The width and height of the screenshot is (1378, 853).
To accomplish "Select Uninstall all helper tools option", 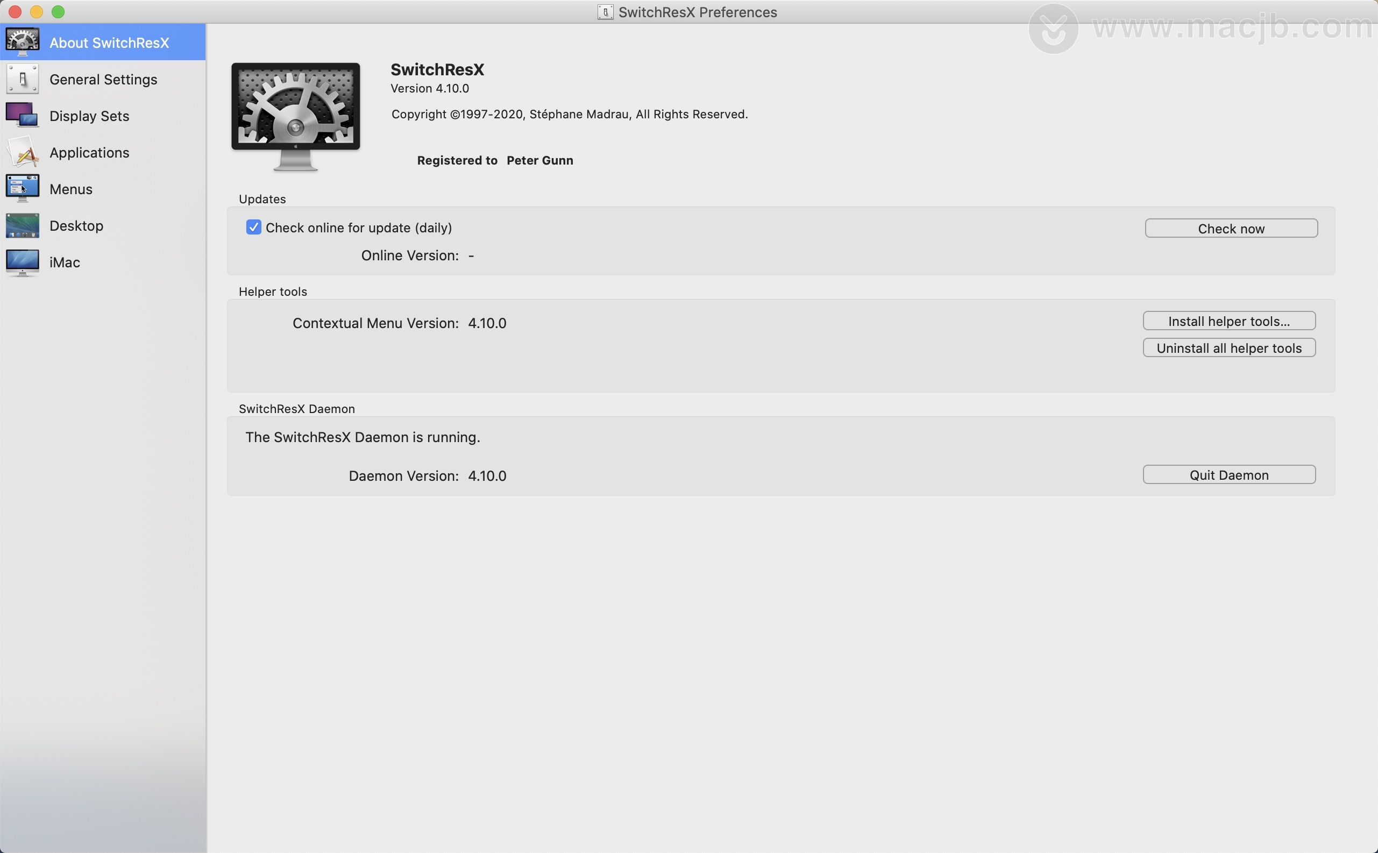I will point(1228,347).
